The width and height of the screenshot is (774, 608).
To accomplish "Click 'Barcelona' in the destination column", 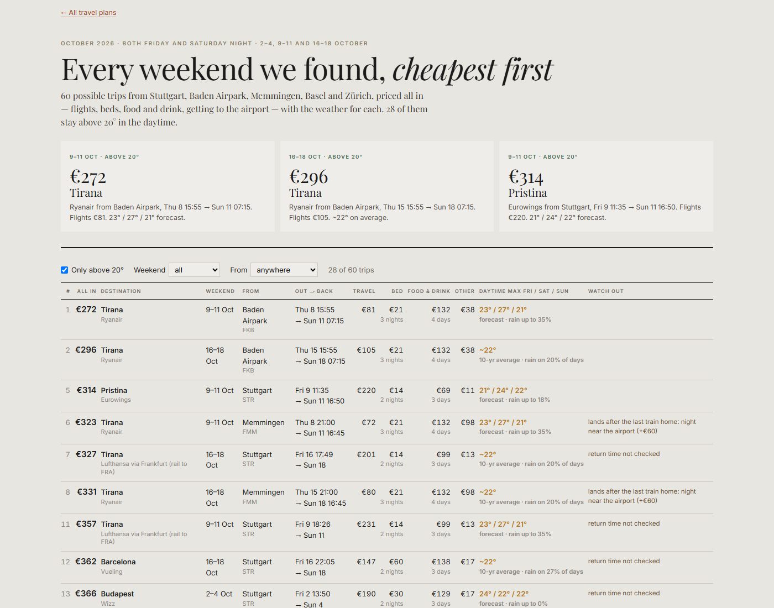I will point(118,562).
